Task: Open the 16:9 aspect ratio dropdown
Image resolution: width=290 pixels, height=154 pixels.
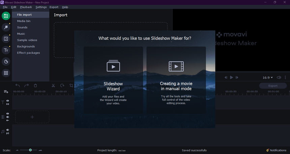Action: click(x=268, y=78)
